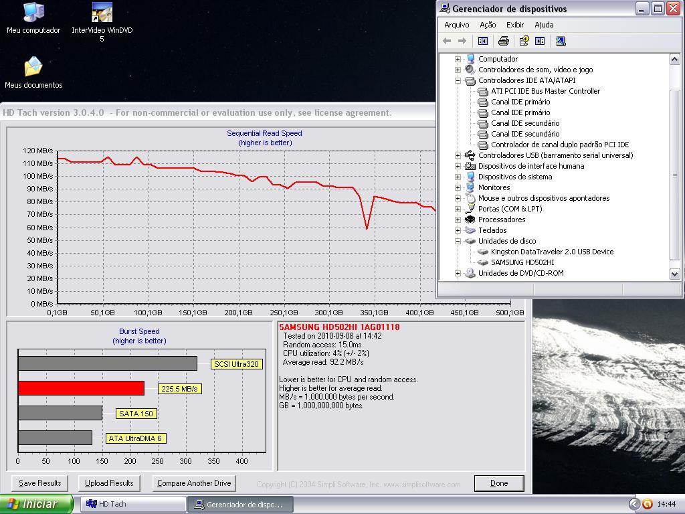Click the Average read: 92.2 MB/s text
Screen dimensions: 685x514
(323, 362)
